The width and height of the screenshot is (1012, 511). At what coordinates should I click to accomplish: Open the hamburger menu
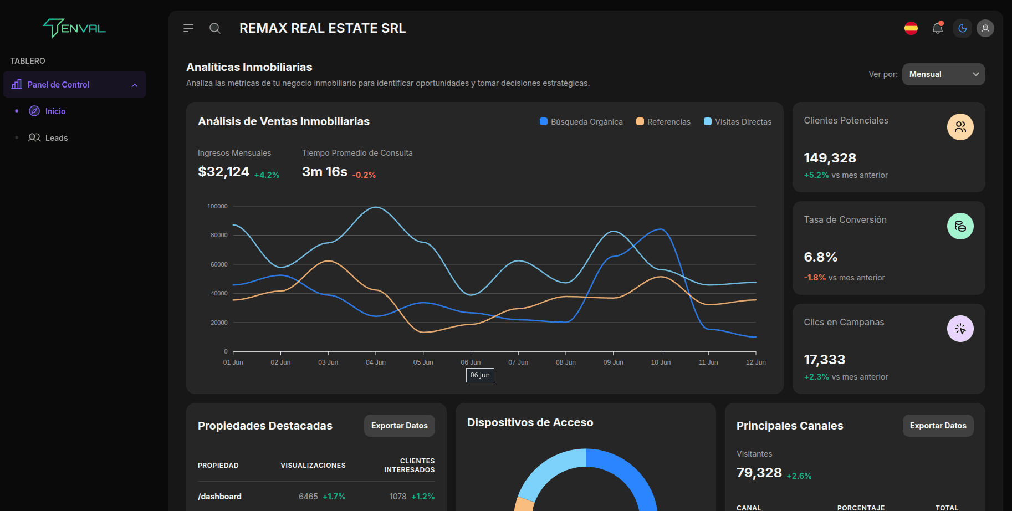[188, 28]
